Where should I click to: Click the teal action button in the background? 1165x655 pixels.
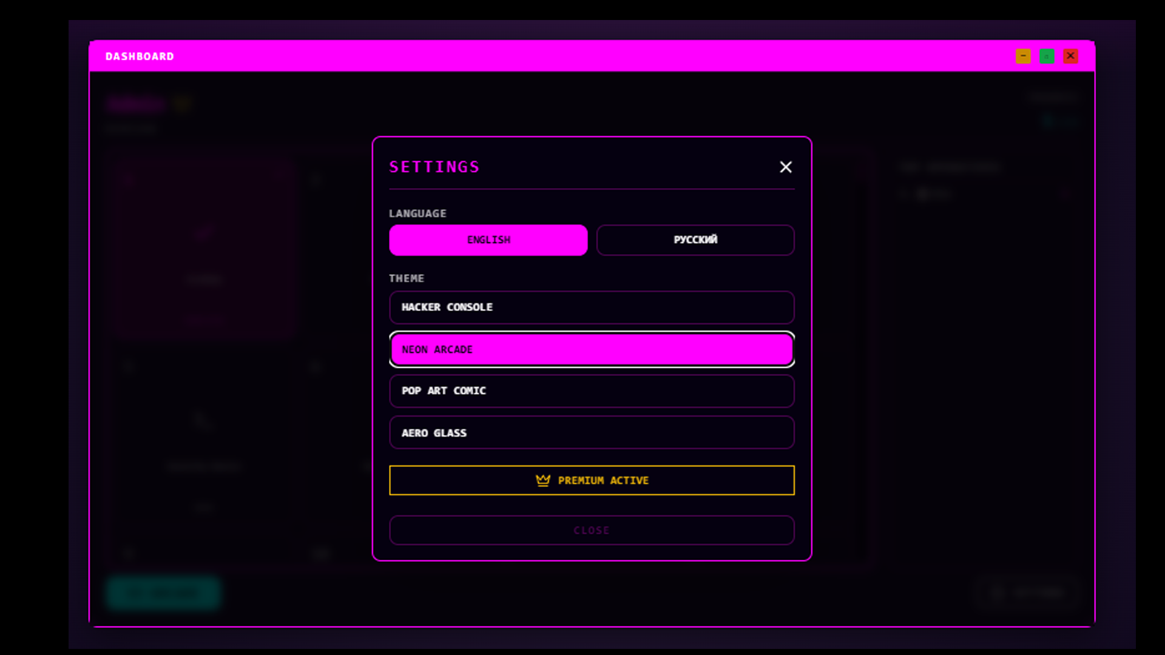[163, 593]
